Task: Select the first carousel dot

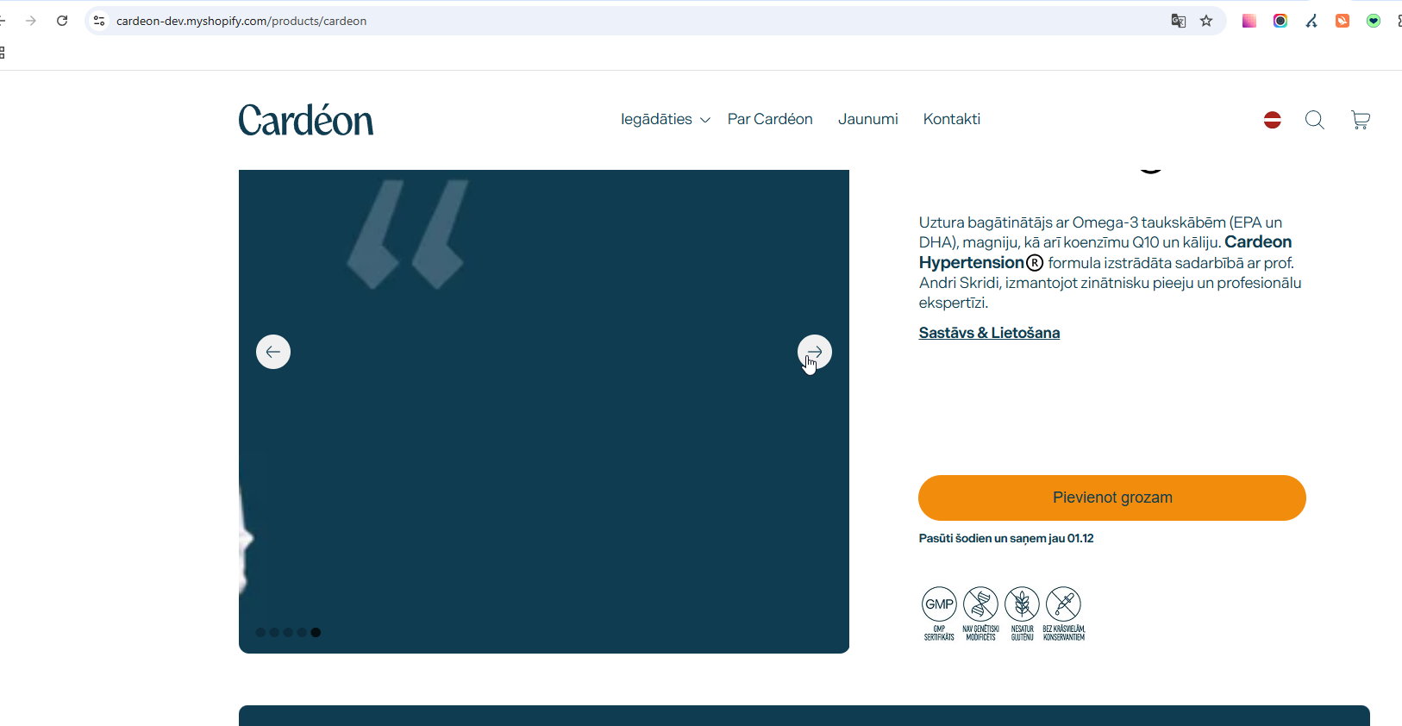Action: pos(260,632)
